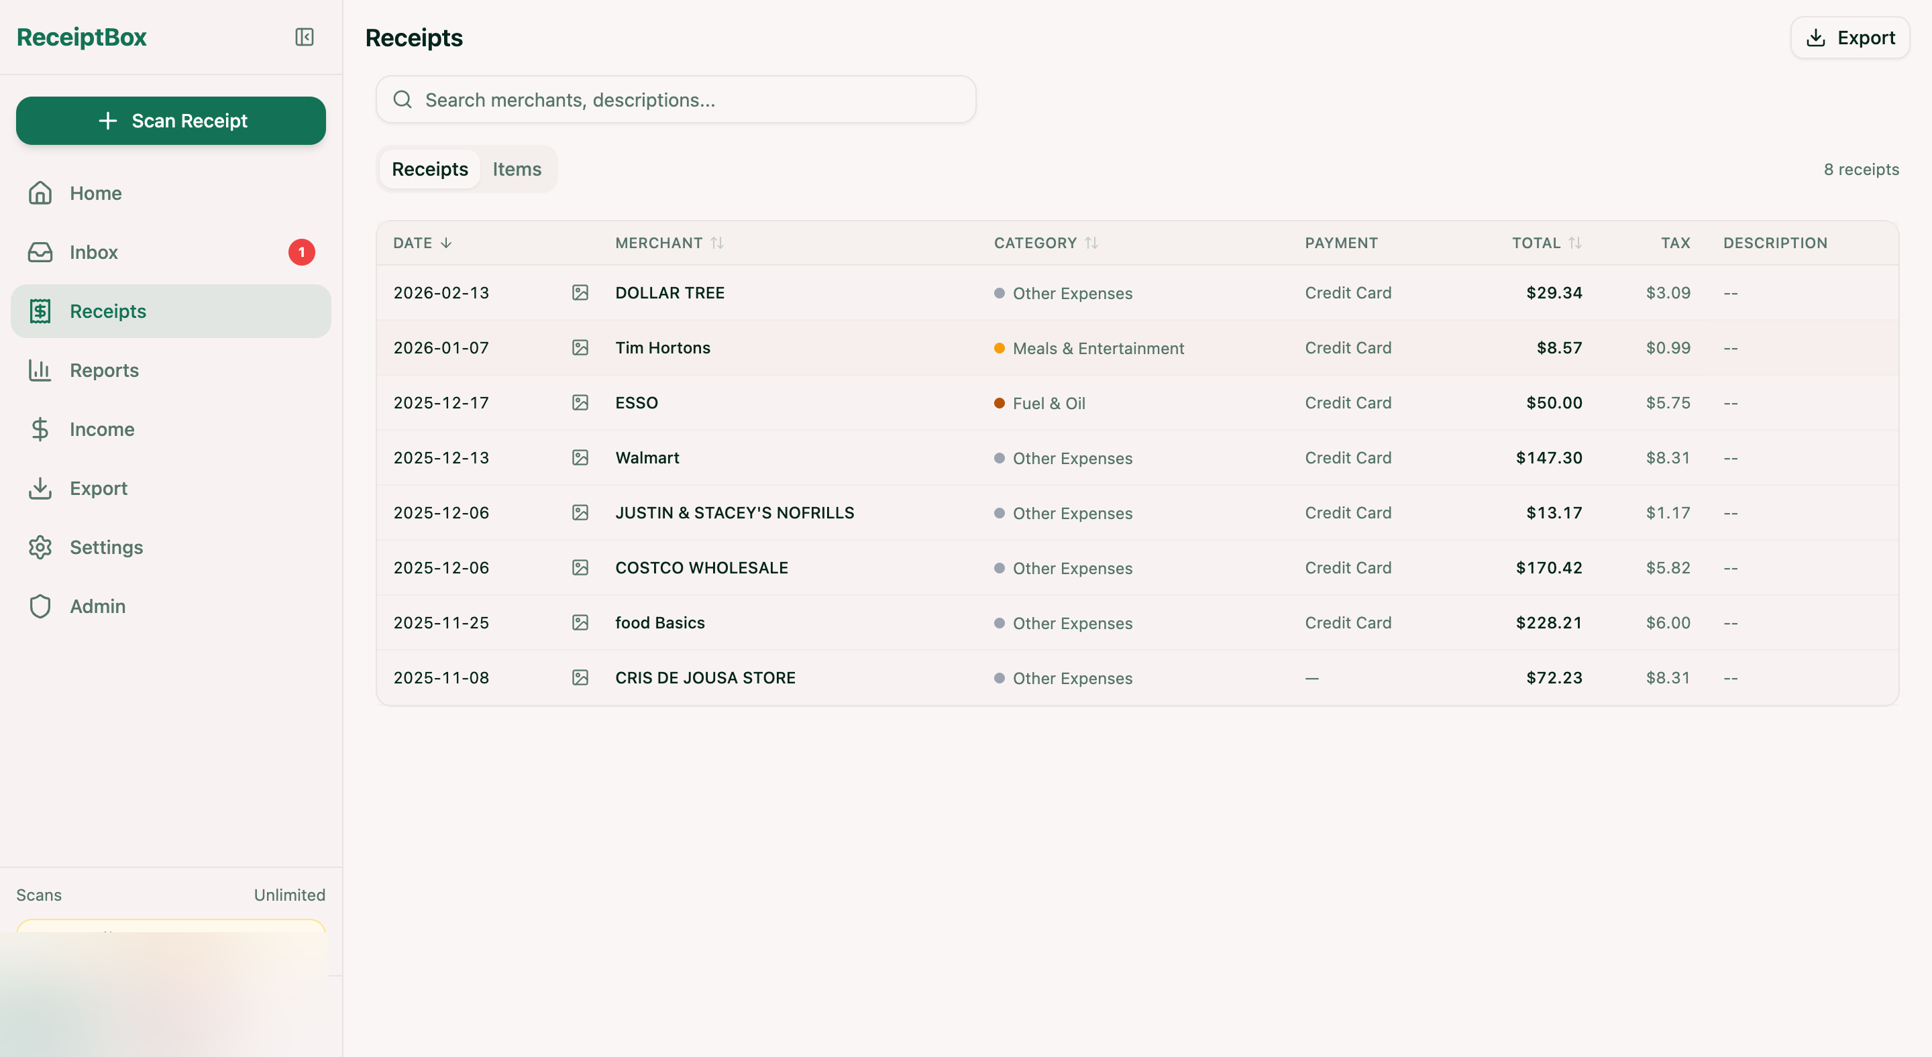Open the Settings section
The image size is (1932, 1057).
(x=107, y=547)
